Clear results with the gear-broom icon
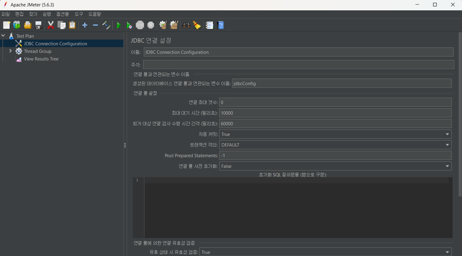Screen dimensions: 462x256 pos(163,25)
